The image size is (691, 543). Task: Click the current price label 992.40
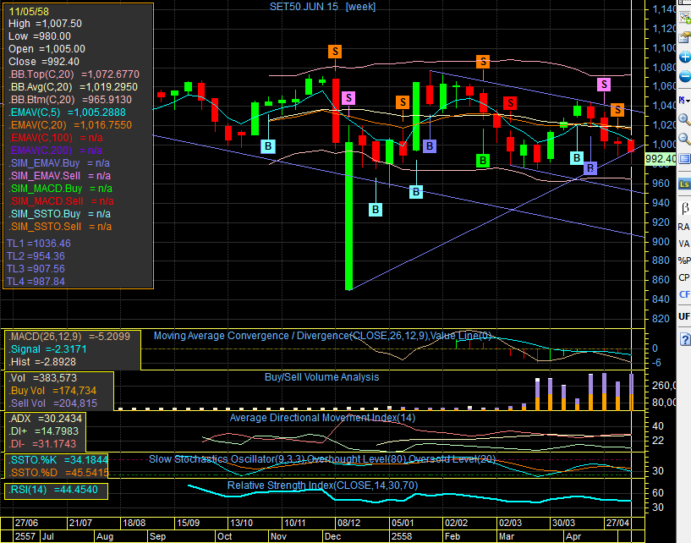661,159
